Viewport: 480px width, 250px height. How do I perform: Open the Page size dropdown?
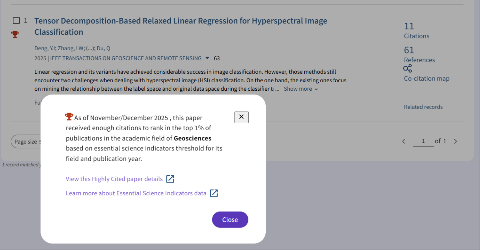pos(27,141)
